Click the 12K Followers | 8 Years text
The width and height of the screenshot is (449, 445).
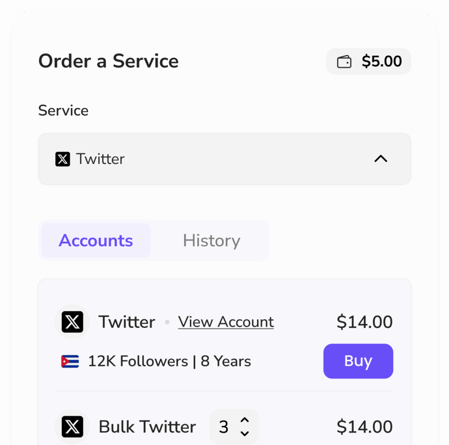170,361
